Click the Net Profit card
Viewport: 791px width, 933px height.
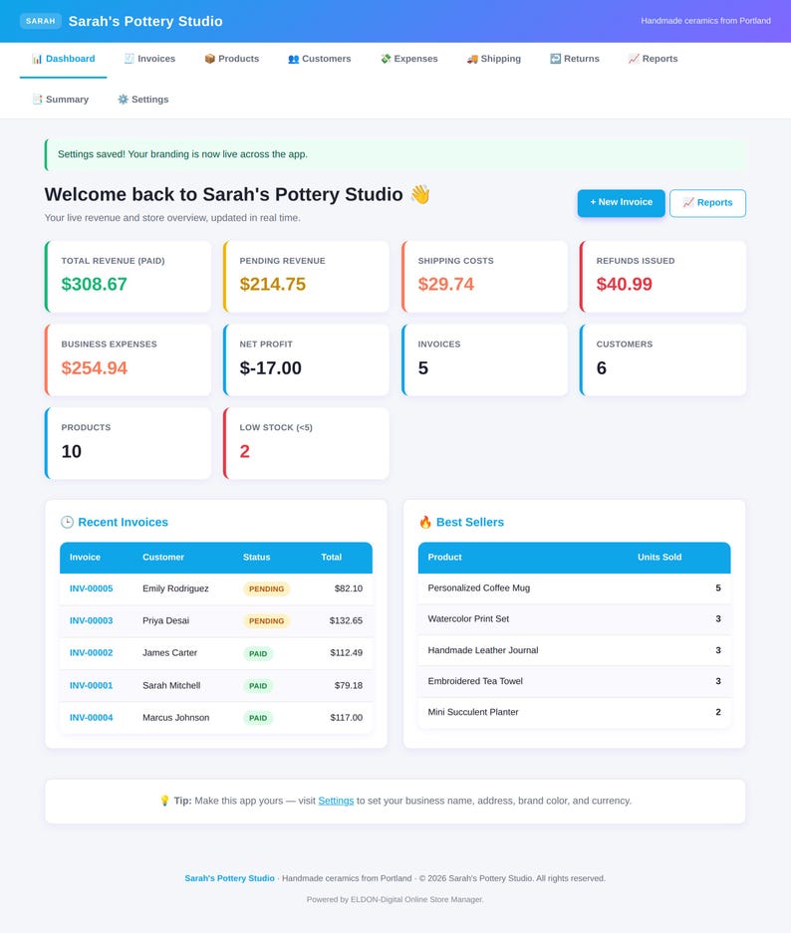click(x=306, y=360)
